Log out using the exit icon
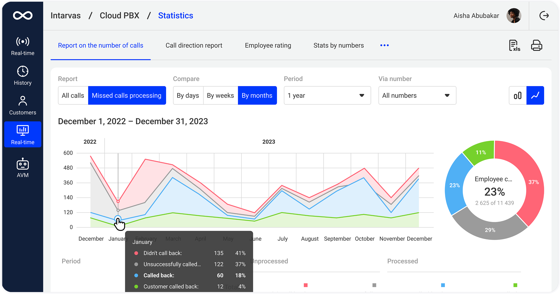Screen dimensions: 560x294 (544, 16)
